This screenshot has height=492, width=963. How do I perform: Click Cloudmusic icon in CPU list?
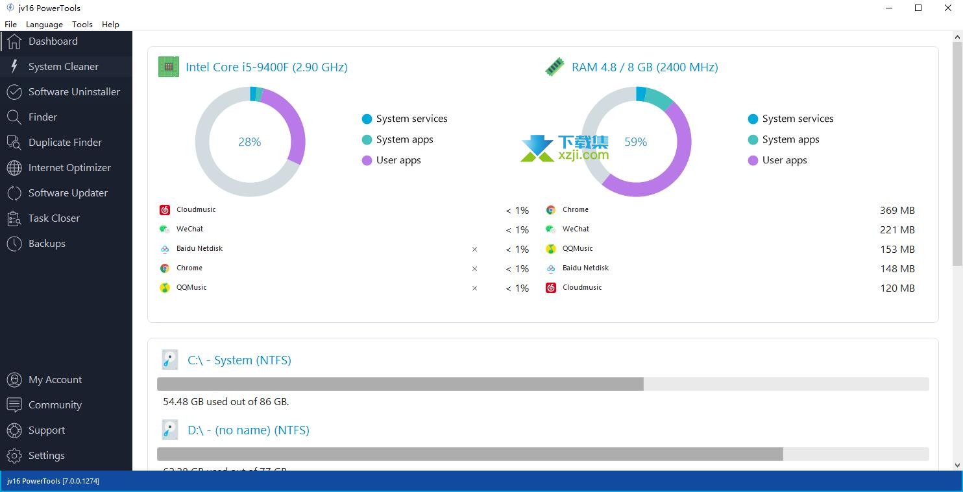(x=165, y=210)
